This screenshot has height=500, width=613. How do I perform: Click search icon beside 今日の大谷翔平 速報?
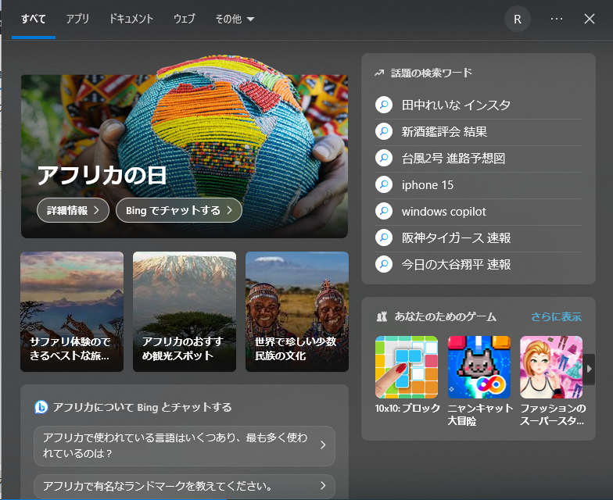[x=384, y=264]
